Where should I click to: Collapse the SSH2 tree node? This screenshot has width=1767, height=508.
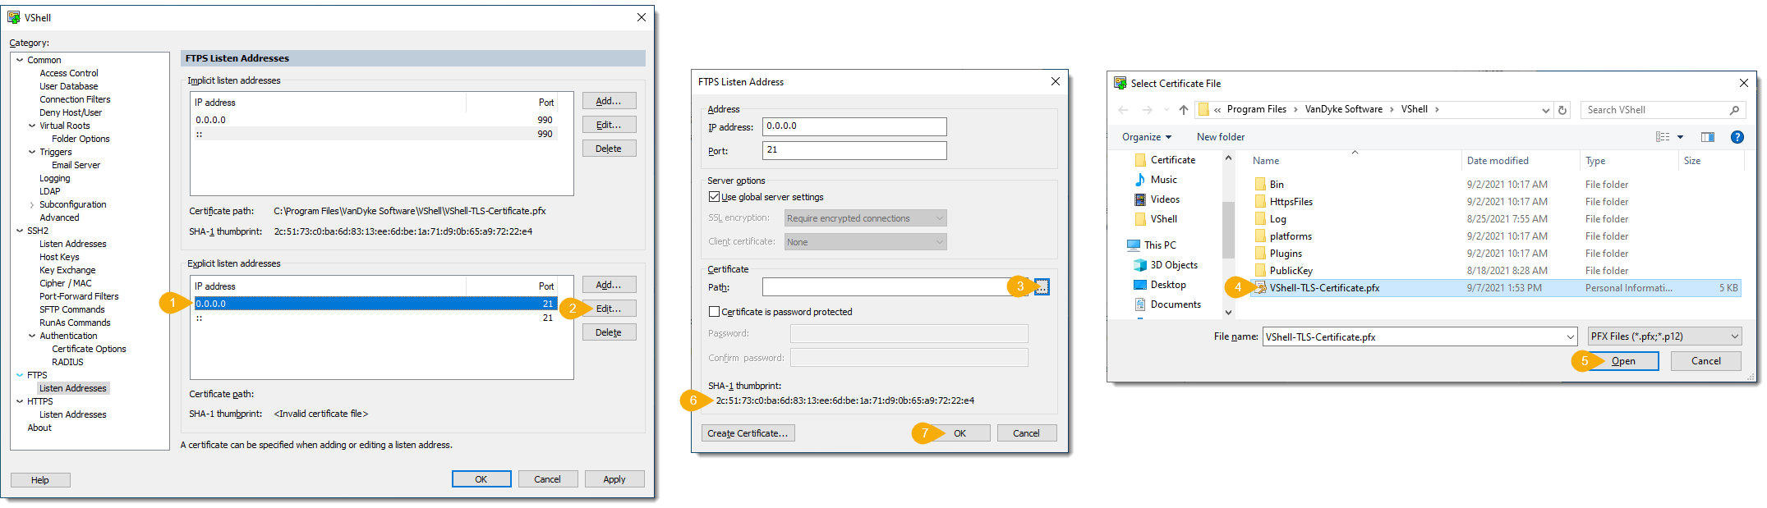point(20,231)
